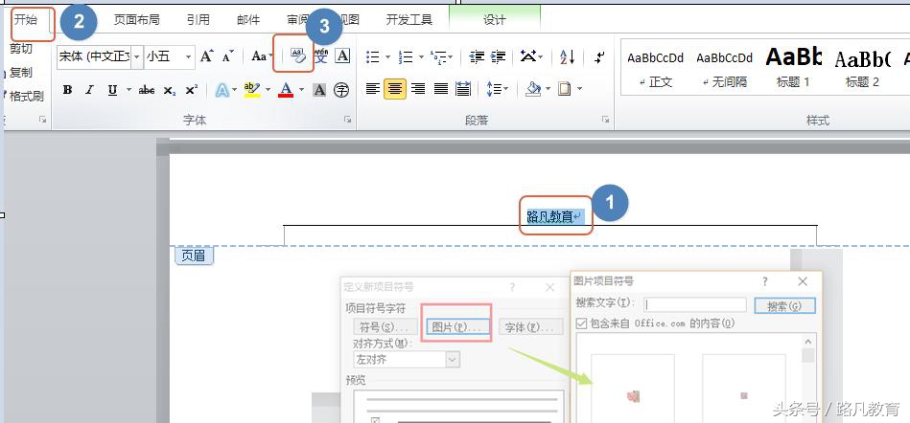The height and width of the screenshot is (423, 910).
Task: Switch to the 设计 tab
Action: (x=495, y=20)
